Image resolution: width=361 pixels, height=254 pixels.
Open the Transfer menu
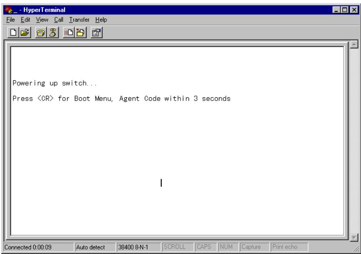(79, 20)
